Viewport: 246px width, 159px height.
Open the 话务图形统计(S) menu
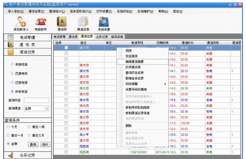click(81, 12)
